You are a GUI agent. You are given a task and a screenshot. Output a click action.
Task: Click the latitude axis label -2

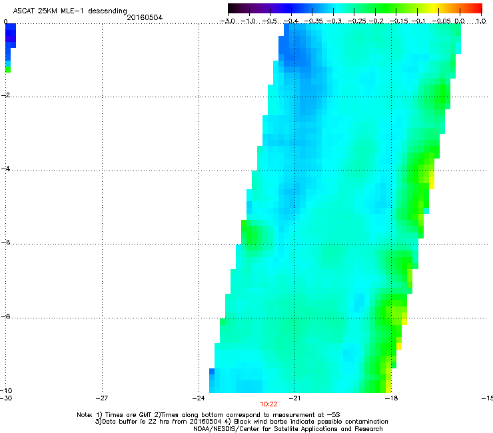pyautogui.click(x=5, y=95)
